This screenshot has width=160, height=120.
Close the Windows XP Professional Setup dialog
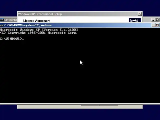[x=139, y=14]
